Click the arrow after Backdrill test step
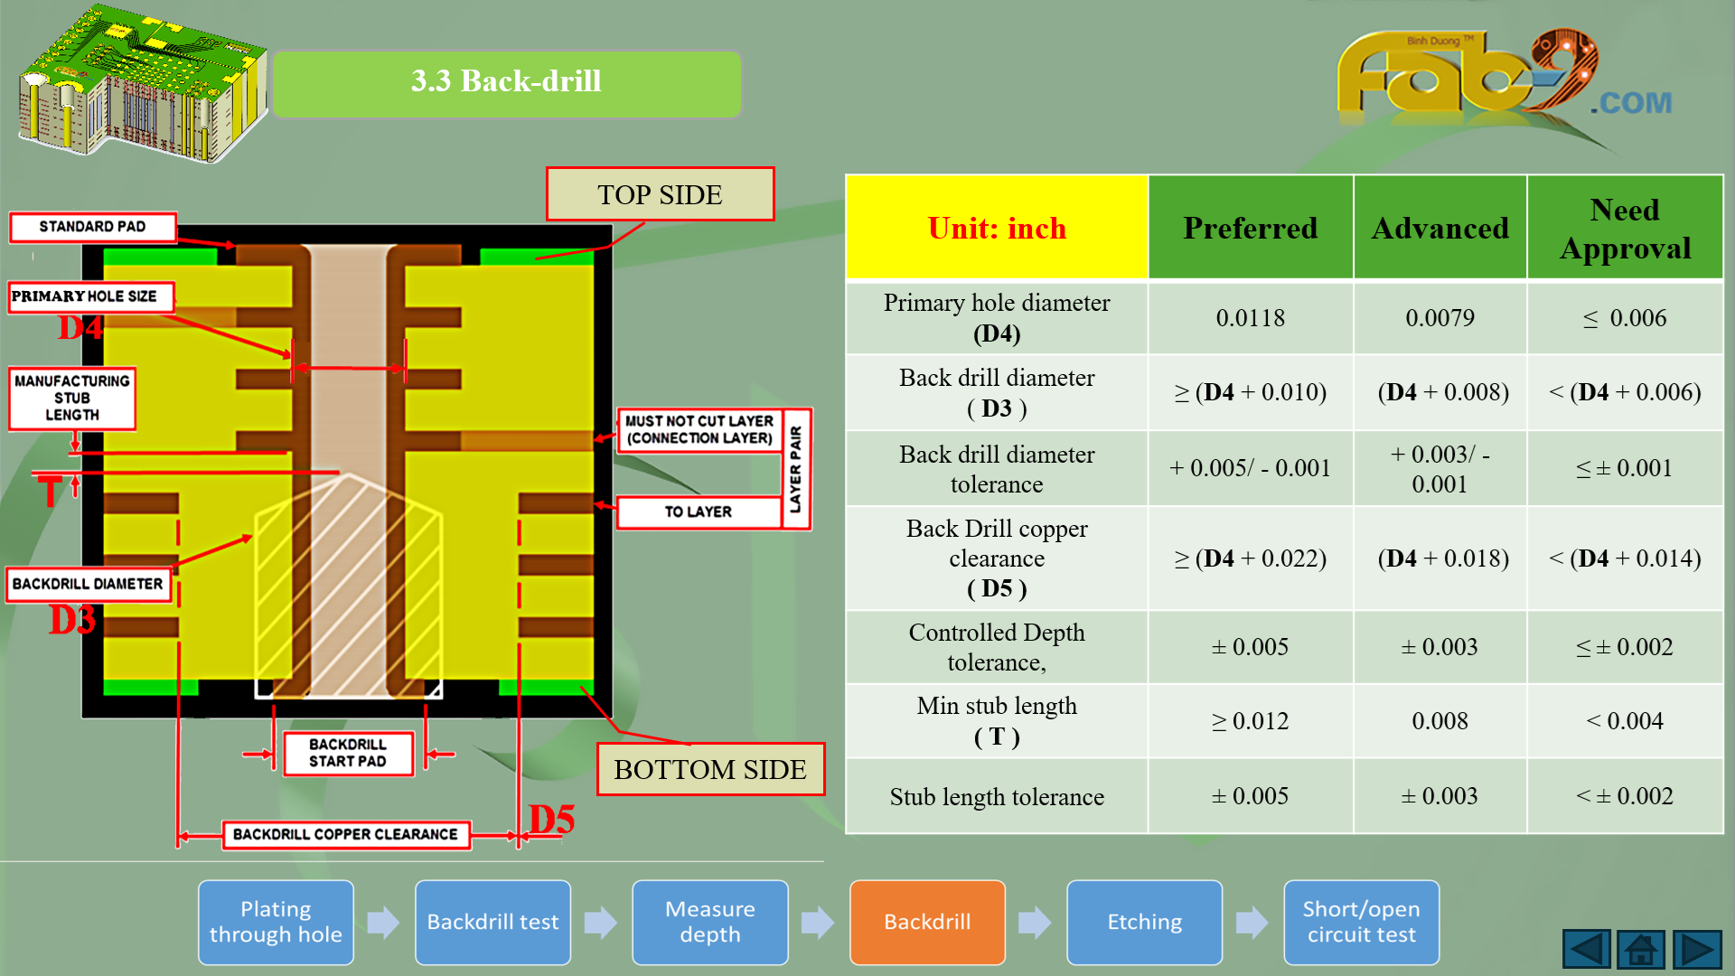This screenshot has height=976, width=1735. point(600,923)
